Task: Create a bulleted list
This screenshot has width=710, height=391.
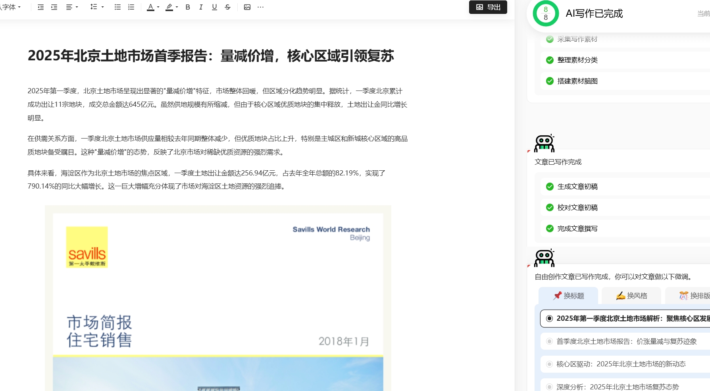Action: (117, 7)
